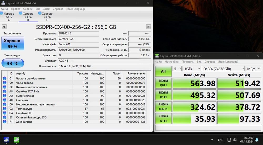Expand test count dropdown showing 5

tap(177, 69)
